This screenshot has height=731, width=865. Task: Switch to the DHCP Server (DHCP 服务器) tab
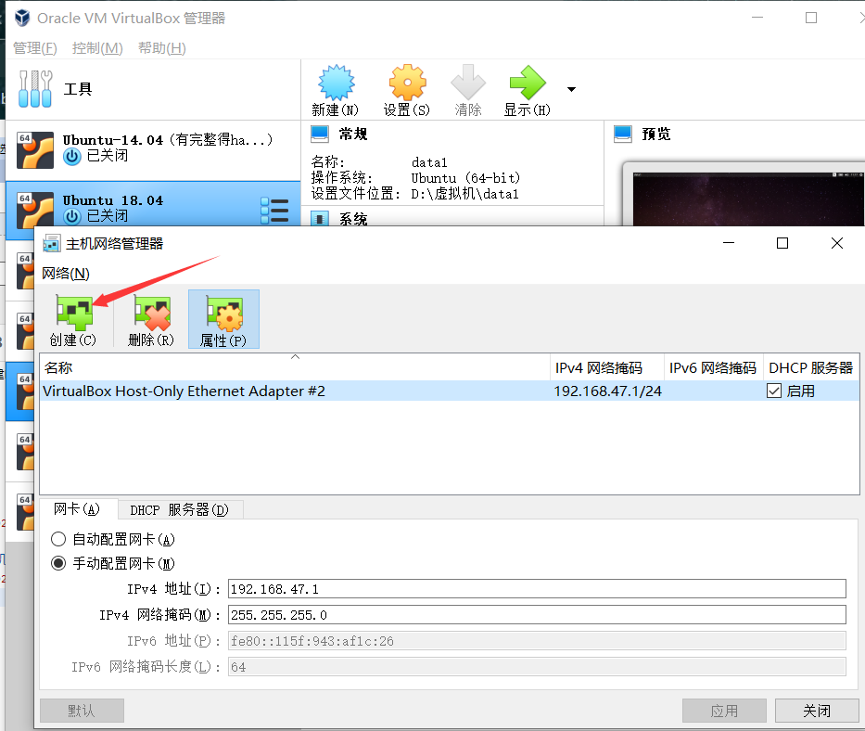(x=179, y=509)
